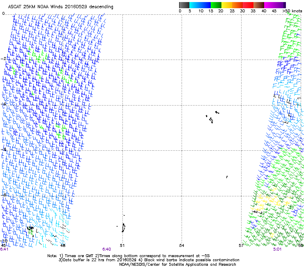Click the title 'ASCAT 25KM NOAA Winds 20160529 descending'
Viewport: 304px width, 267px height.
coord(60,7)
